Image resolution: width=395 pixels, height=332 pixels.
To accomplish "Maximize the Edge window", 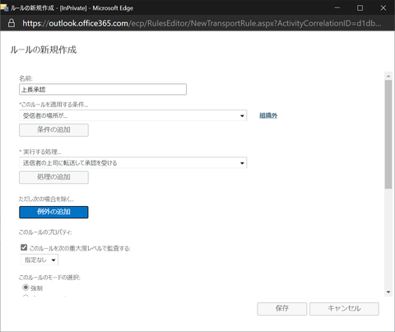I will click(360, 8).
